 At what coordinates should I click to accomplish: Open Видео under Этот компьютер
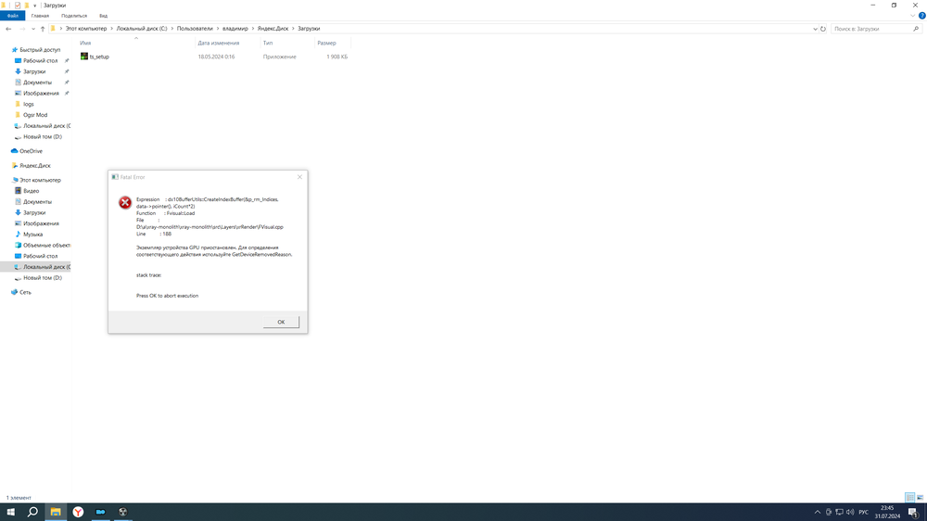coord(31,191)
